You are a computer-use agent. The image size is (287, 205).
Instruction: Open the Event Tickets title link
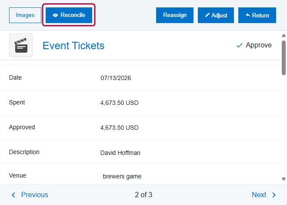[x=73, y=45]
